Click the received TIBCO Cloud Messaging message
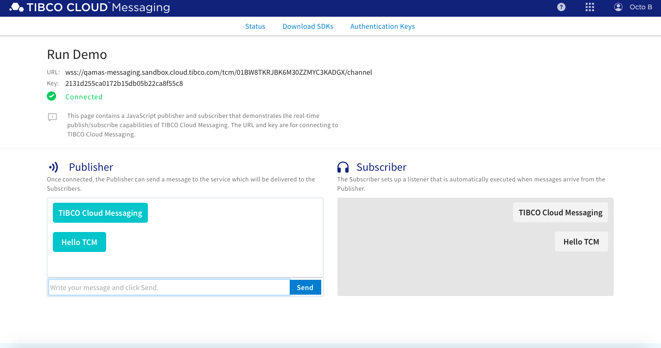661x348 pixels. pos(560,213)
